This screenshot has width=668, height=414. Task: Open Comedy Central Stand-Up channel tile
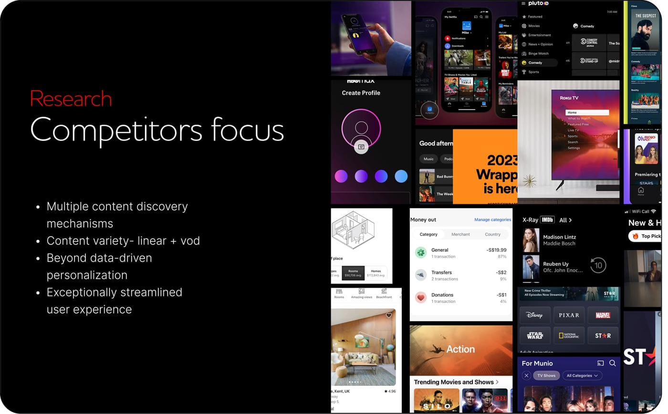tap(589, 61)
